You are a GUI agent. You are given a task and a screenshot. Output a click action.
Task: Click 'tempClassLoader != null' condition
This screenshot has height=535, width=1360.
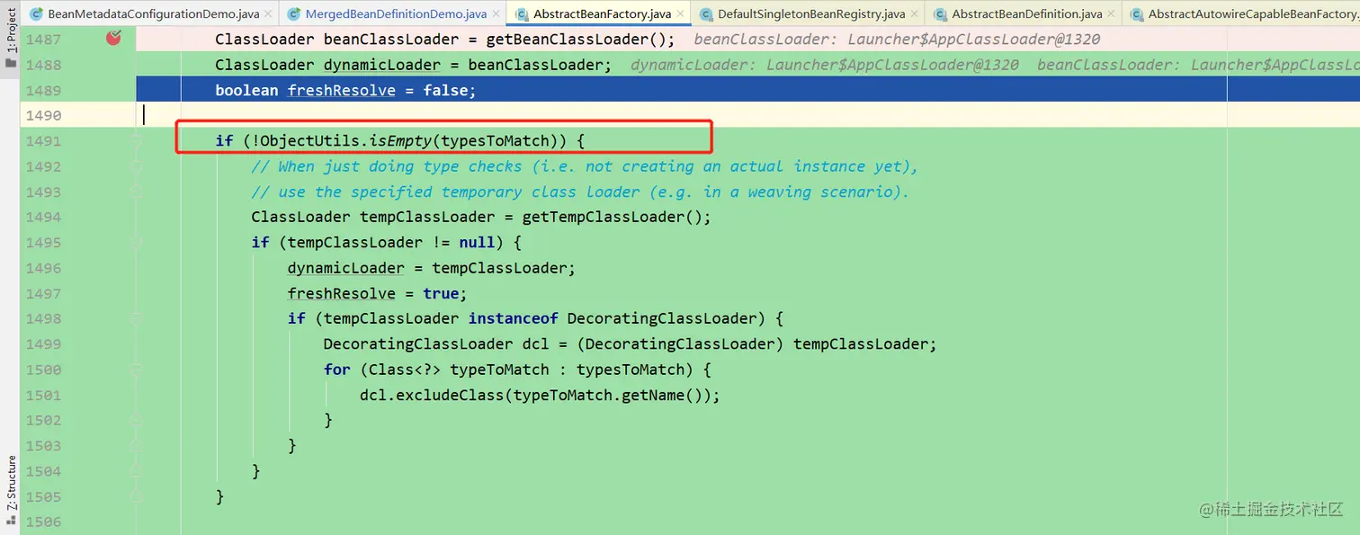click(x=391, y=243)
